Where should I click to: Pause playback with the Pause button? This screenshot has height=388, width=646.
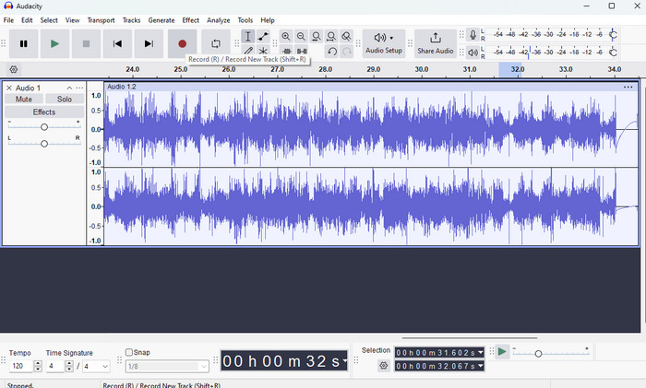click(23, 43)
